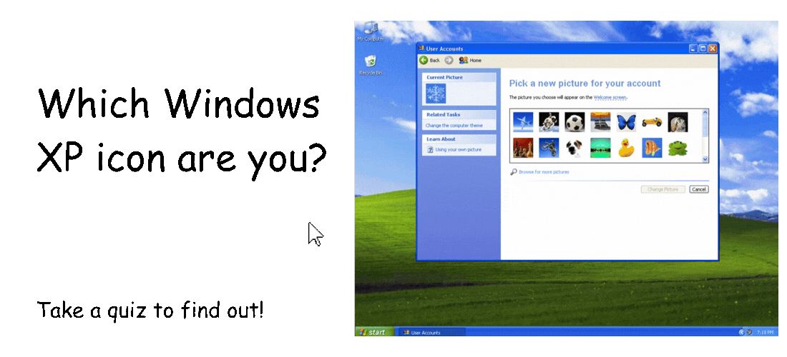Browse for more pictures

point(544,172)
